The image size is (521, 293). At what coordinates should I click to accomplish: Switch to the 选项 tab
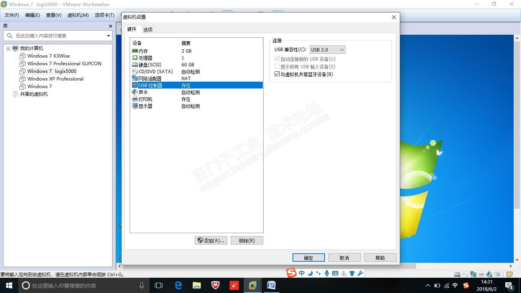pyautogui.click(x=148, y=29)
